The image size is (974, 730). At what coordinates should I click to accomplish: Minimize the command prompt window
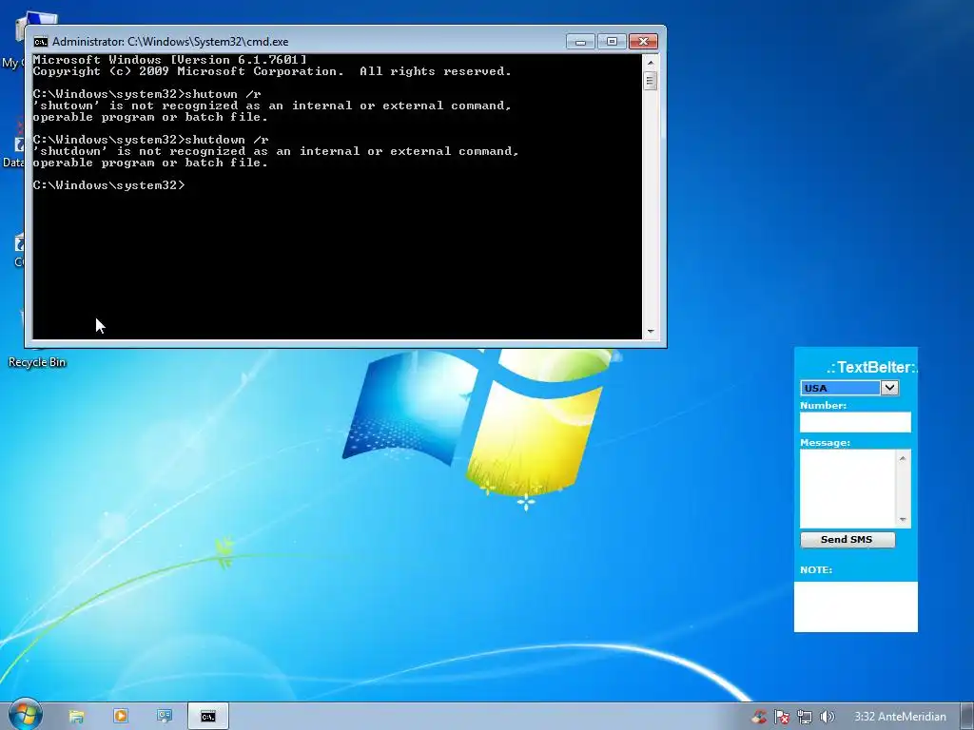point(580,42)
